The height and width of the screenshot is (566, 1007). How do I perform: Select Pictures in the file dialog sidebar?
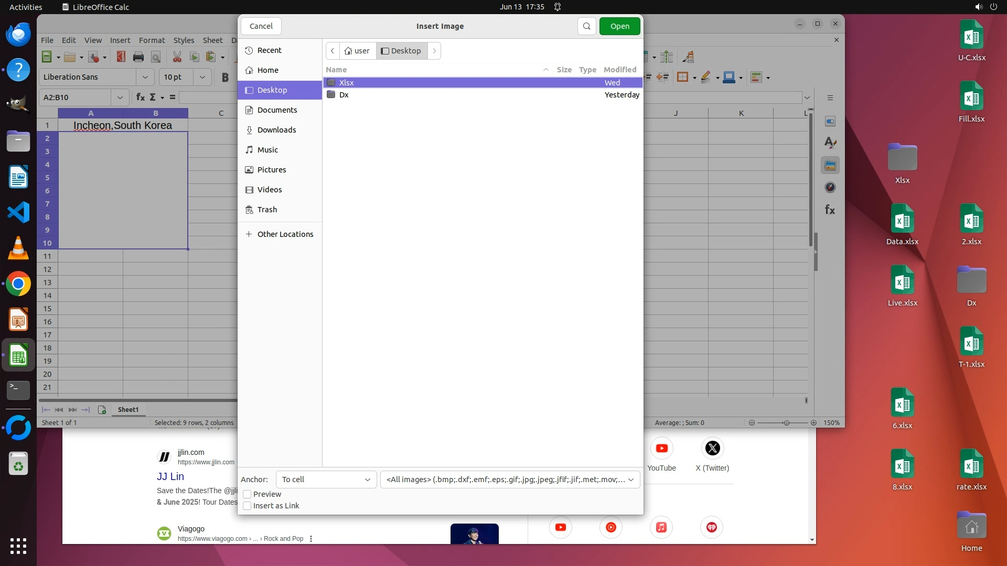[x=272, y=170]
